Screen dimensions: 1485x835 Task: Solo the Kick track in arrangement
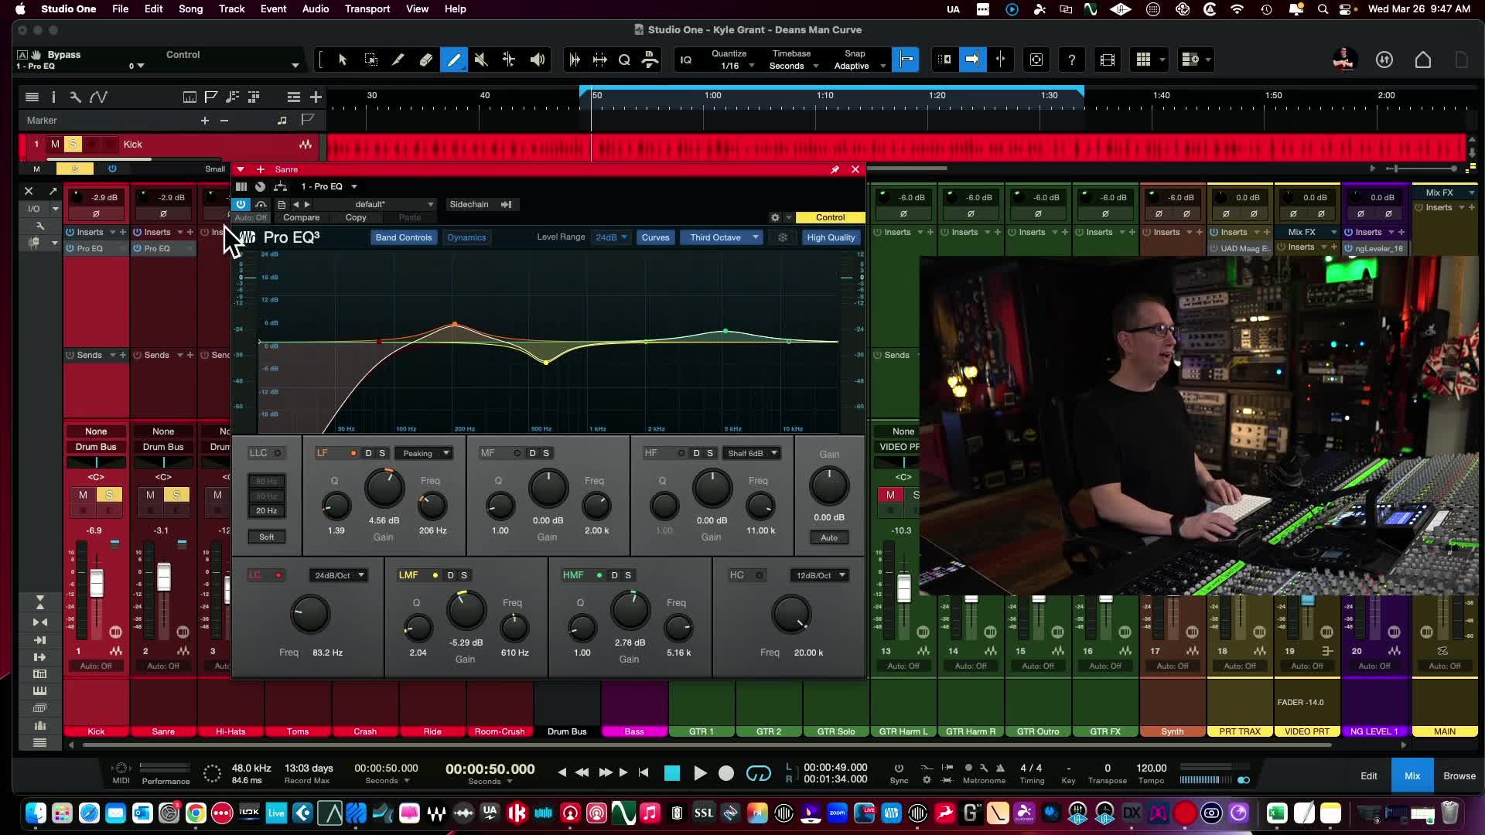(x=73, y=144)
